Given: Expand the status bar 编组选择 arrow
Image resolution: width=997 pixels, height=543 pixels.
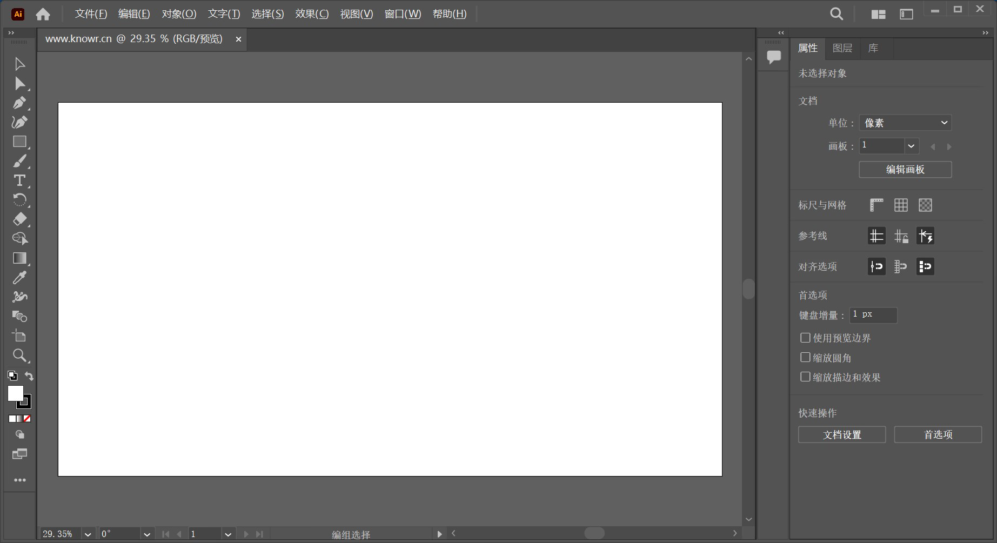Looking at the screenshot, I should click(439, 534).
